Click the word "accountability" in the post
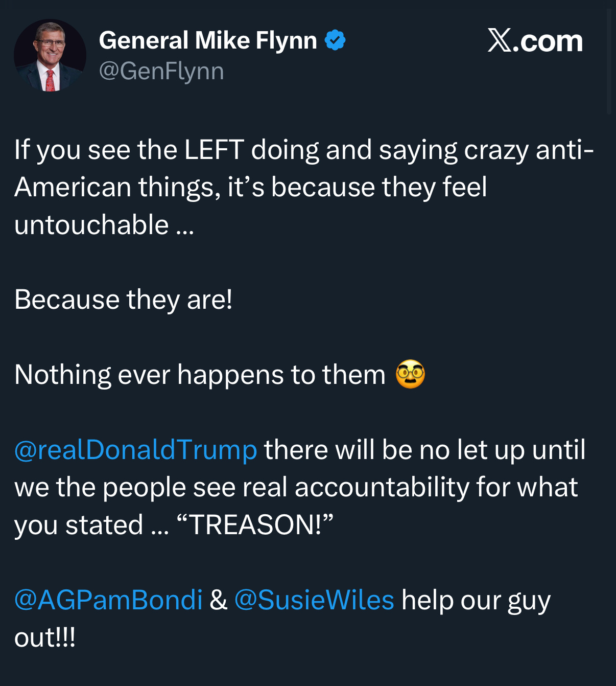The width and height of the screenshot is (616, 686). (382, 487)
